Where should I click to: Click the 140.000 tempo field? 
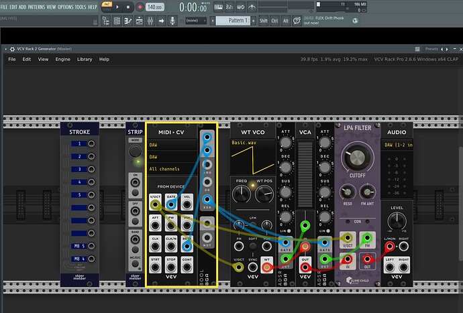pos(154,7)
